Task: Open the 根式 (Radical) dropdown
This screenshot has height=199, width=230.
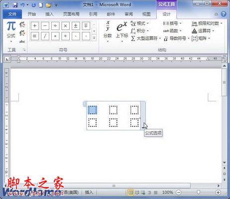Action: tap(140, 23)
